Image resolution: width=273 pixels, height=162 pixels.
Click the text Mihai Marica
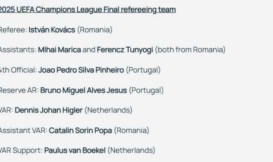[x=59, y=50]
